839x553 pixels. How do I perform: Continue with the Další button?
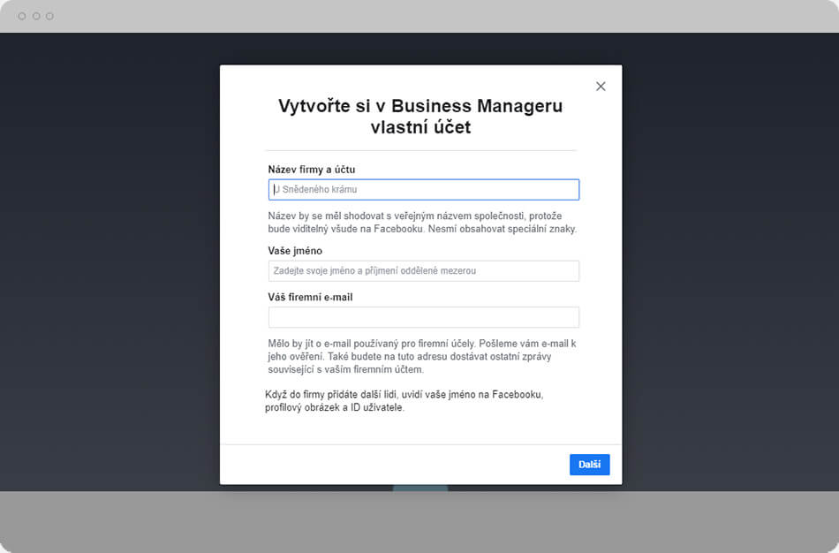(x=589, y=464)
